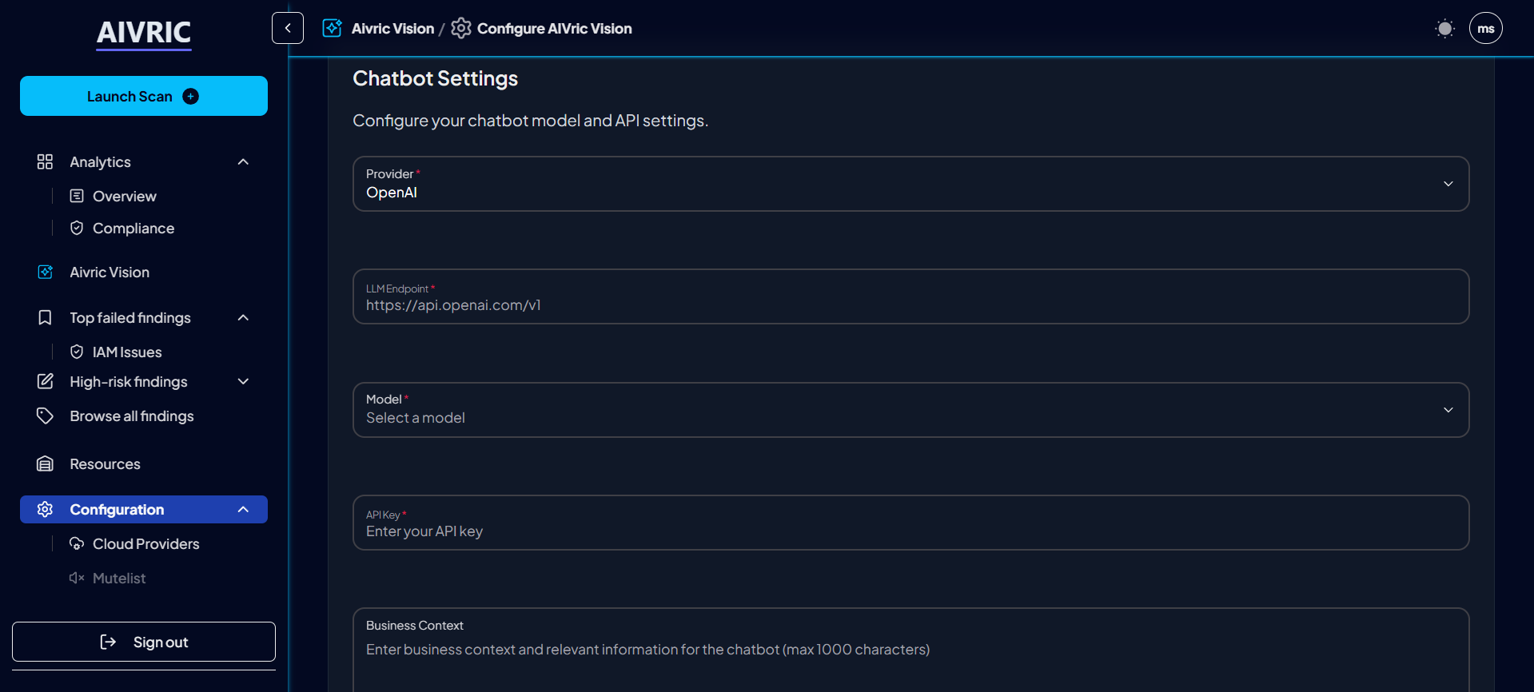Collapse the Analytics section chevron

[244, 162]
